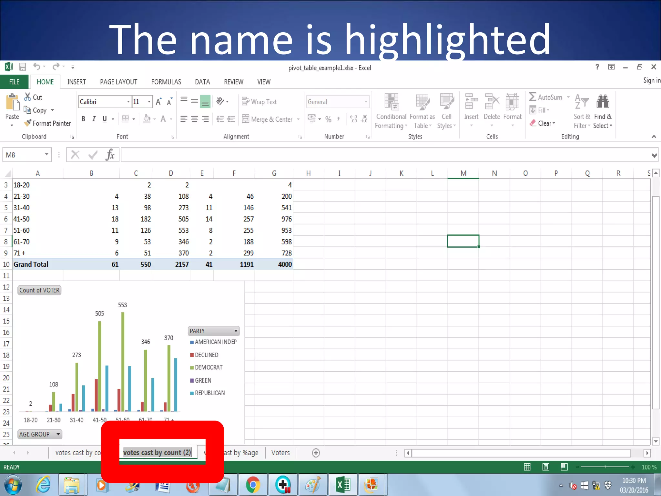Screen dimensions: 661x496
Task: Click the Increase Indent icon
Action: (231, 119)
